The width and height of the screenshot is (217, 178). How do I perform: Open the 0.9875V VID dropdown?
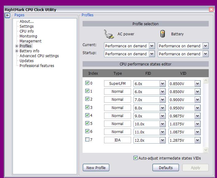[x=197, y=116]
